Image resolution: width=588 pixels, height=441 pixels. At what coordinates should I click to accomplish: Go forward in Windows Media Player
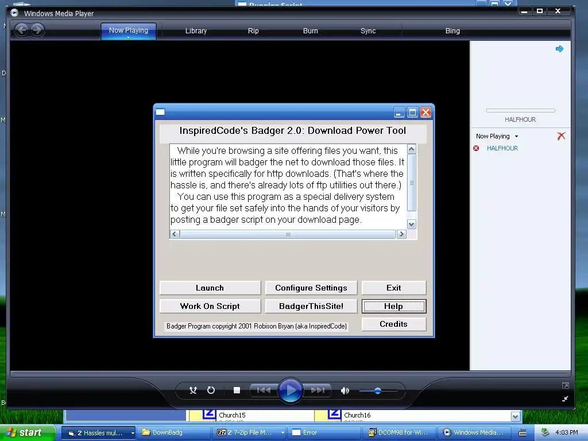pyautogui.click(x=37, y=30)
